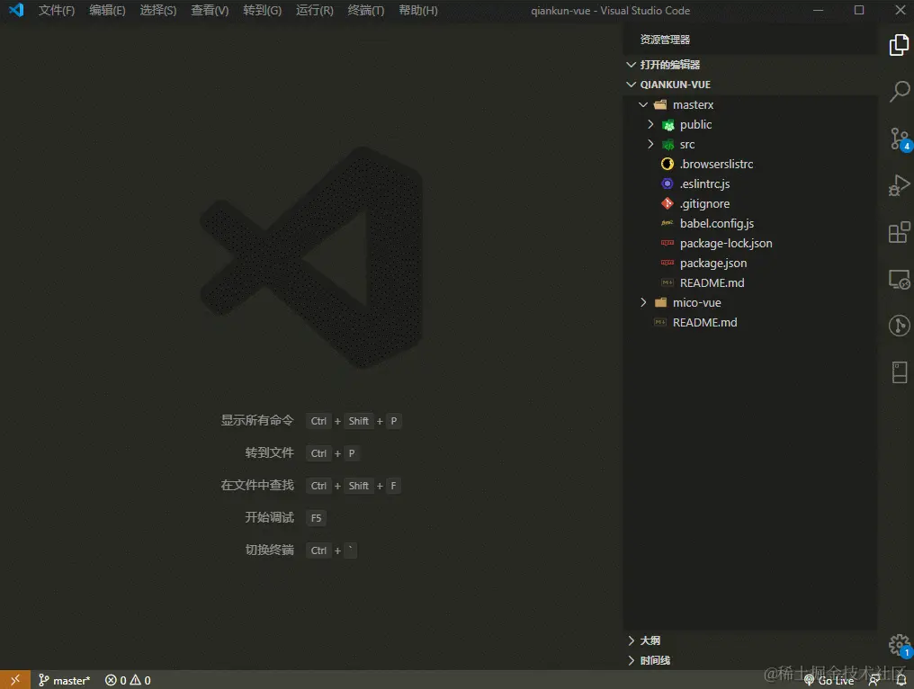This screenshot has height=689, width=914.
Task: Open the Manage gear icon
Action: pos(899,645)
